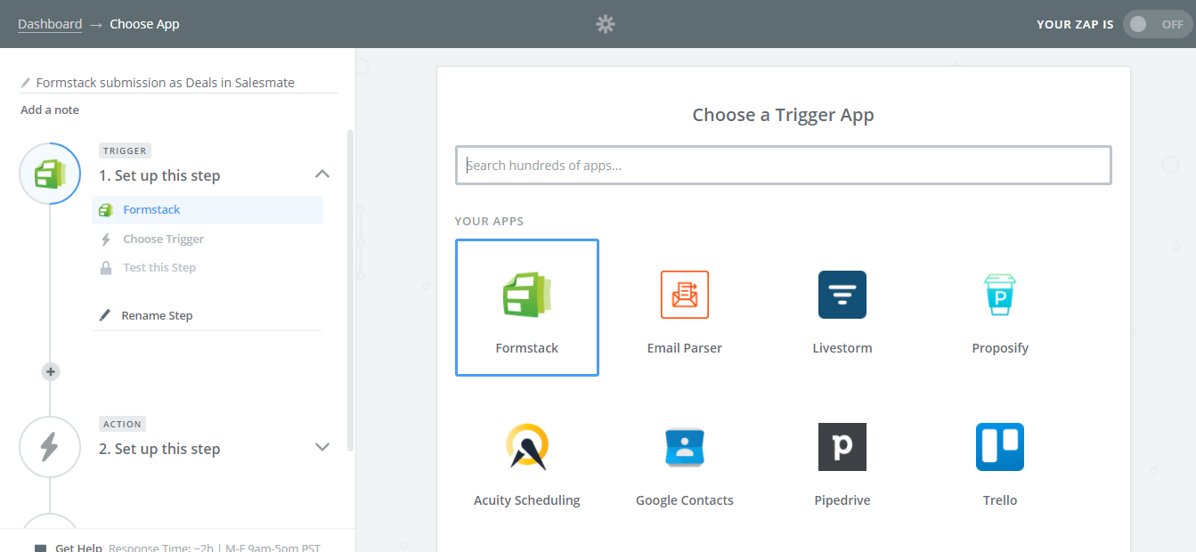Image resolution: width=1196 pixels, height=552 pixels.
Task: Choose the Email Parser app icon
Action: [x=685, y=295]
